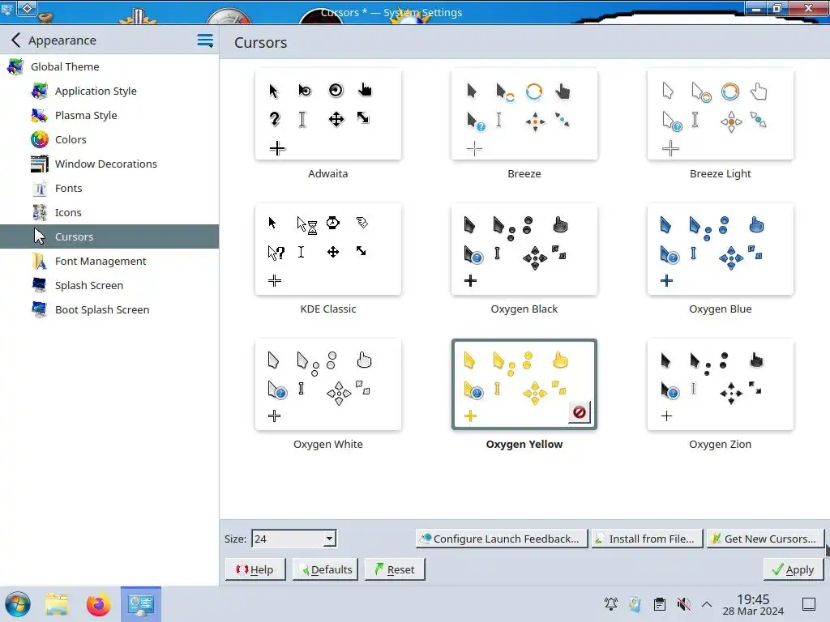Click the Fonts icon

[x=40, y=188]
